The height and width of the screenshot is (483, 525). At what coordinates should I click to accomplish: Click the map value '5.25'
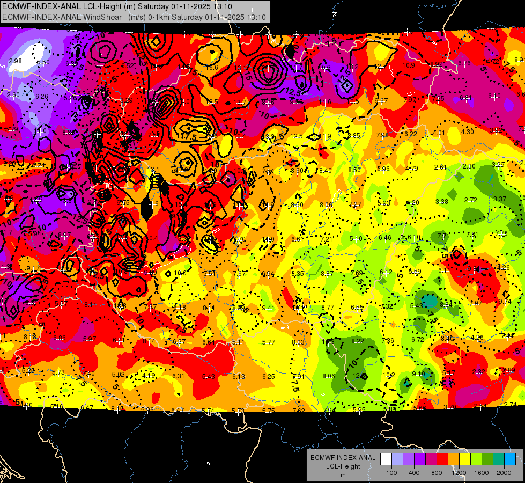[x=28, y=371]
